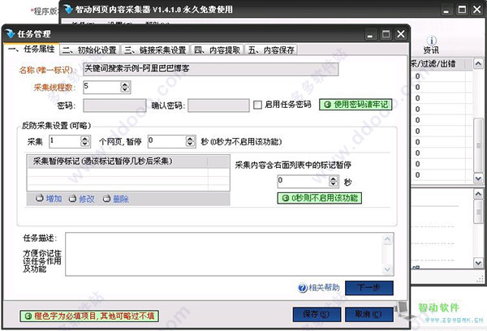Viewport: 487px width, 331px height.
Task: Switch to 二、初始化设置 tab
Action: point(90,49)
